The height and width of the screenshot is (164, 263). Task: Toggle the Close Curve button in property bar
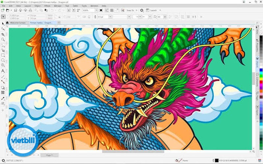[x=170, y=17]
